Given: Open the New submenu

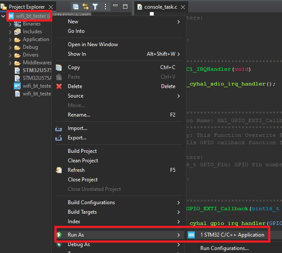Looking at the screenshot, I should [x=119, y=22].
